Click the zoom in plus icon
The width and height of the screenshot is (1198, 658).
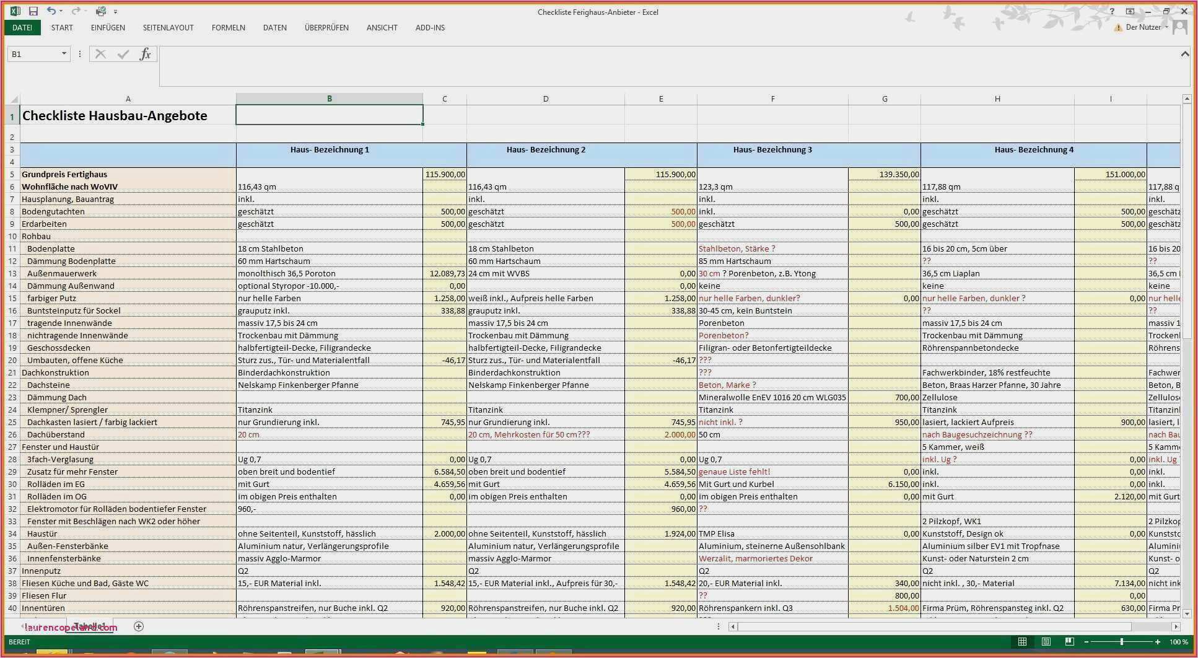[x=1158, y=642]
